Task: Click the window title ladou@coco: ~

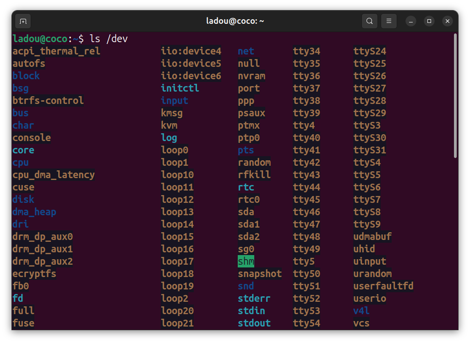Action: point(235,21)
